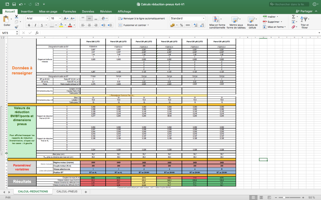Apply percent number format
The image size is (321, 200).
(181, 25)
